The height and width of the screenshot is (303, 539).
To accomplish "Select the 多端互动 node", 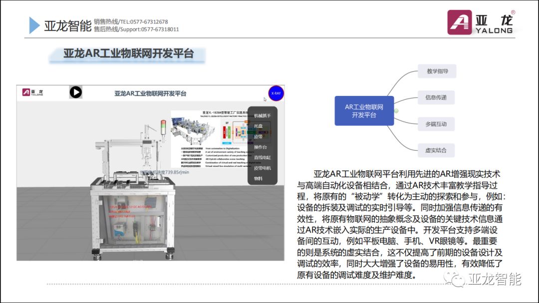I will [437, 124].
